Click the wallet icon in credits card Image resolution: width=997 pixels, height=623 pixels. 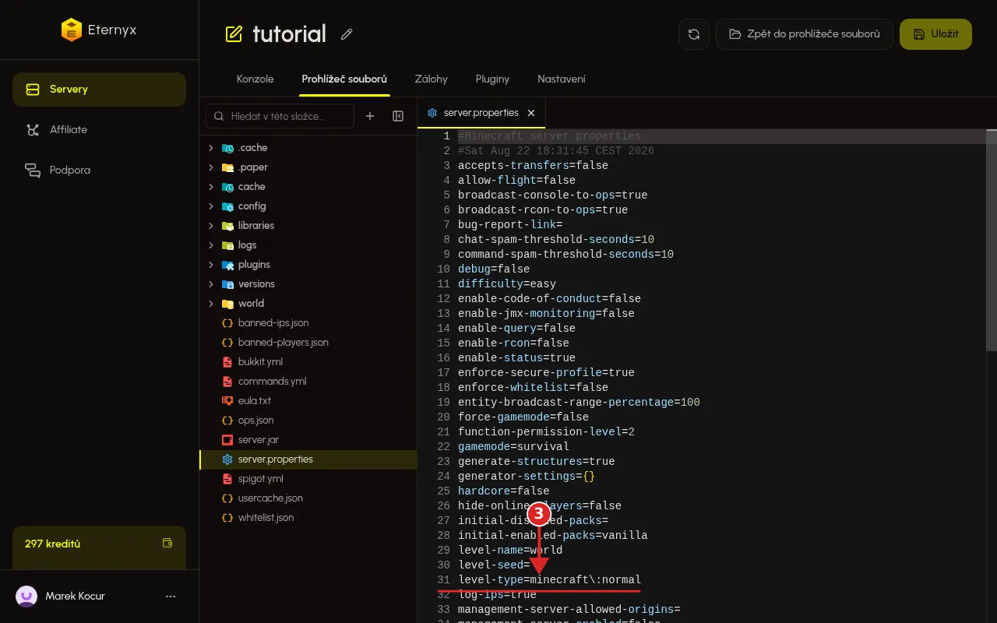click(x=167, y=544)
